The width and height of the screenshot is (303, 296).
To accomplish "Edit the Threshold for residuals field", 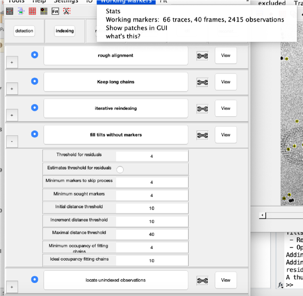I will pyautogui.click(x=152, y=156).
